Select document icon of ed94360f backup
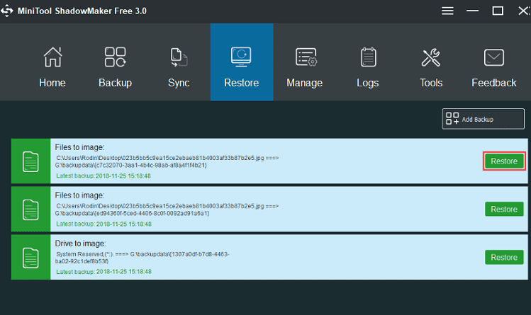The image size is (531, 315). (30, 210)
